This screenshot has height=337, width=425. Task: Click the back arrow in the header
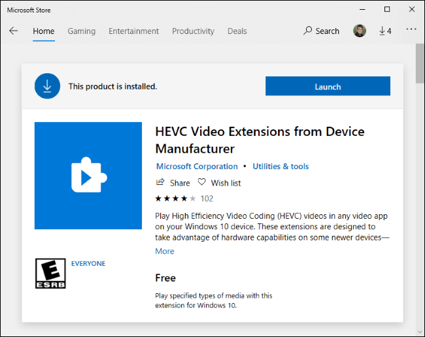[14, 31]
